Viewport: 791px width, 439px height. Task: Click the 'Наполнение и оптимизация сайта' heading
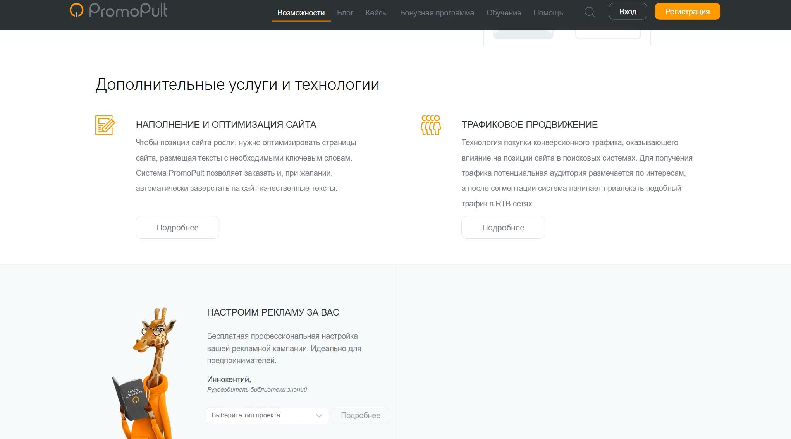point(226,125)
